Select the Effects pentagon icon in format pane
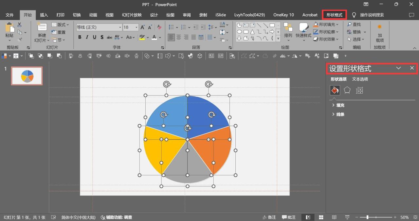 click(x=347, y=90)
